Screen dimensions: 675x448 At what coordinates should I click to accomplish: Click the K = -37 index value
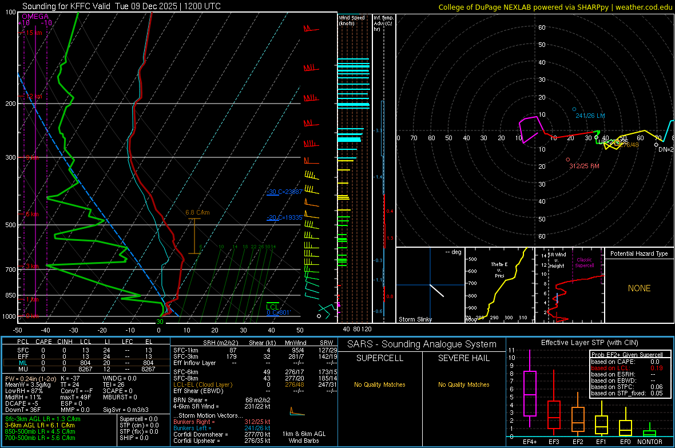tap(70, 378)
